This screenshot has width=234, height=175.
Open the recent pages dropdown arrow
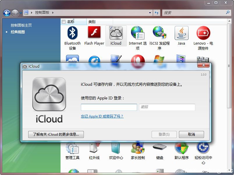(21, 13)
